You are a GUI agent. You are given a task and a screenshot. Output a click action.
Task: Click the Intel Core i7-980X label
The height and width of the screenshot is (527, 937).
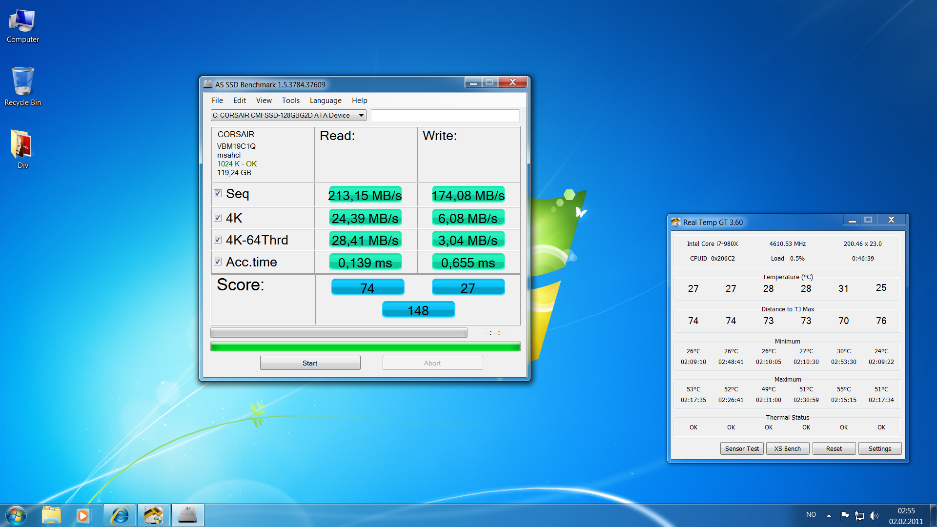(713, 243)
